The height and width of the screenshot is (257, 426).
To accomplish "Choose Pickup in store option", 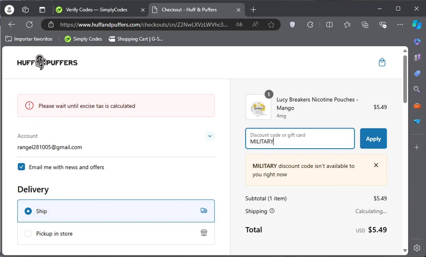I will pyautogui.click(x=28, y=234).
